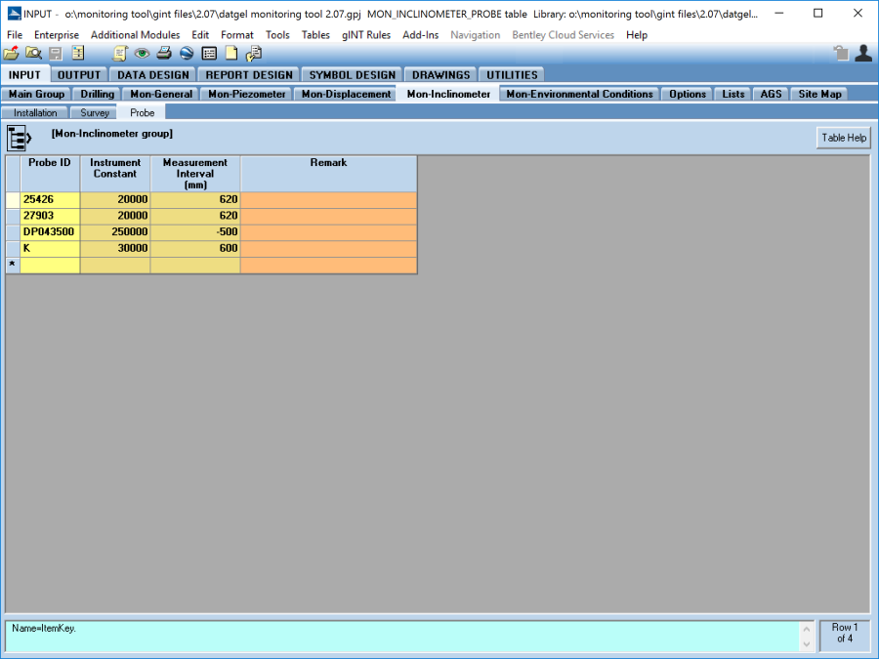Open the Add-Ins menu

[420, 35]
